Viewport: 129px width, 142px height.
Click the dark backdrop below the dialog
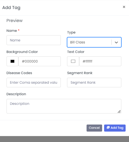[64, 139]
